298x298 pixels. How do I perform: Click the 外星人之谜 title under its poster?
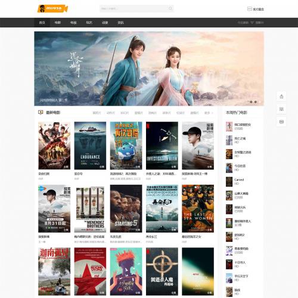[161, 173]
